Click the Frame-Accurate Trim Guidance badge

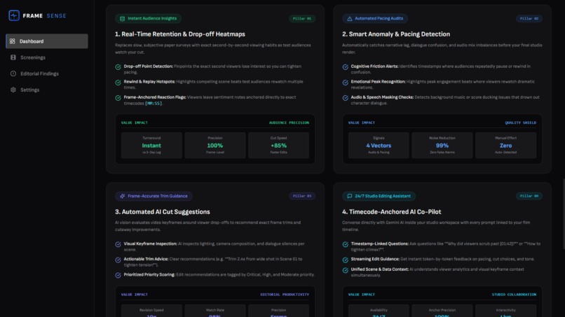(154, 196)
